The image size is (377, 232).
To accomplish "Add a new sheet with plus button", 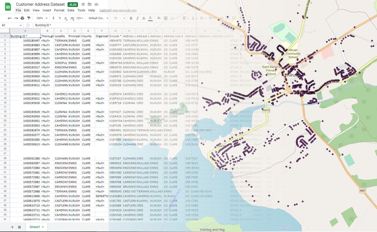I will coord(12,227).
